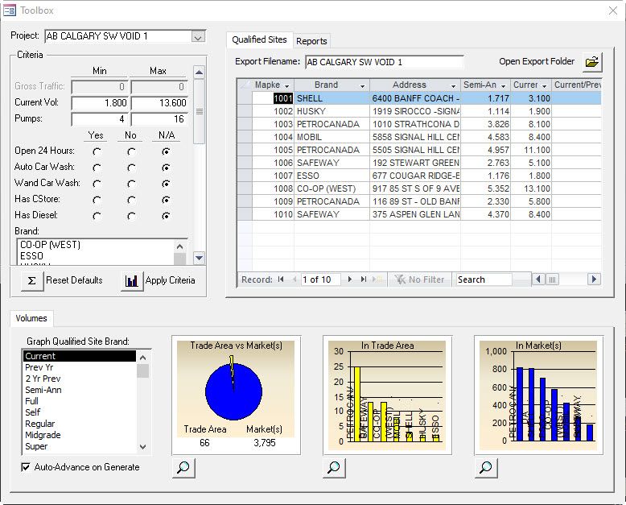Click the Search box in record navigator
Image resolution: width=626 pixels, height=505 pixels.
tap(484, 279)
